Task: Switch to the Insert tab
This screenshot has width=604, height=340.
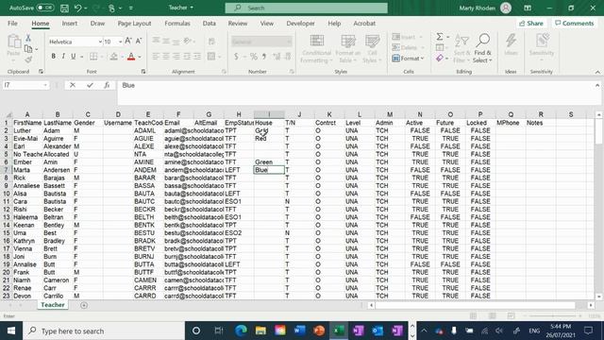Action: click(x=69, y=23)
